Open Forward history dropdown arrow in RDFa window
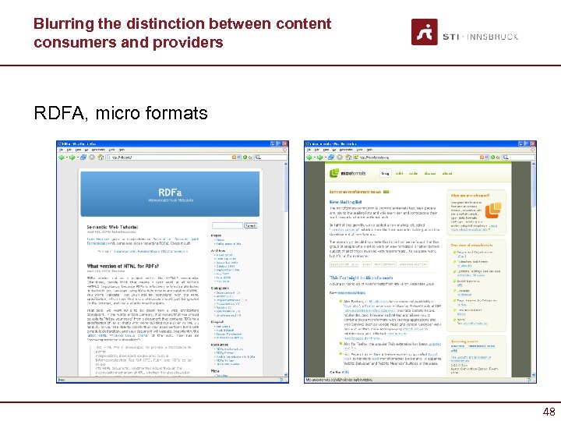 pyautogui.click(x=76, y=157)
